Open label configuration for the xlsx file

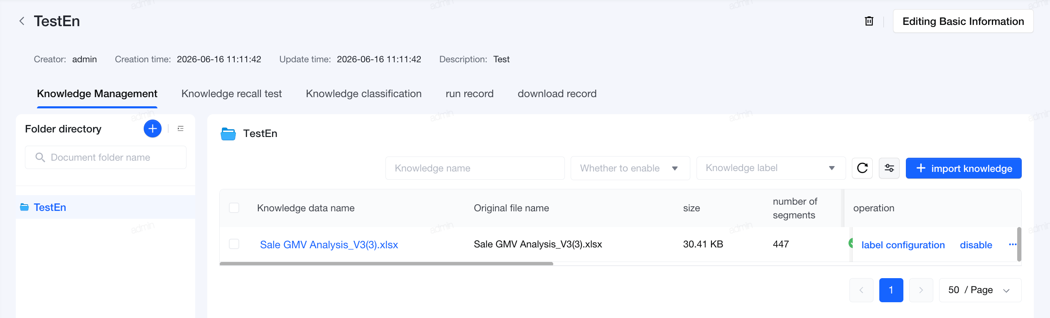coord(903,245)
